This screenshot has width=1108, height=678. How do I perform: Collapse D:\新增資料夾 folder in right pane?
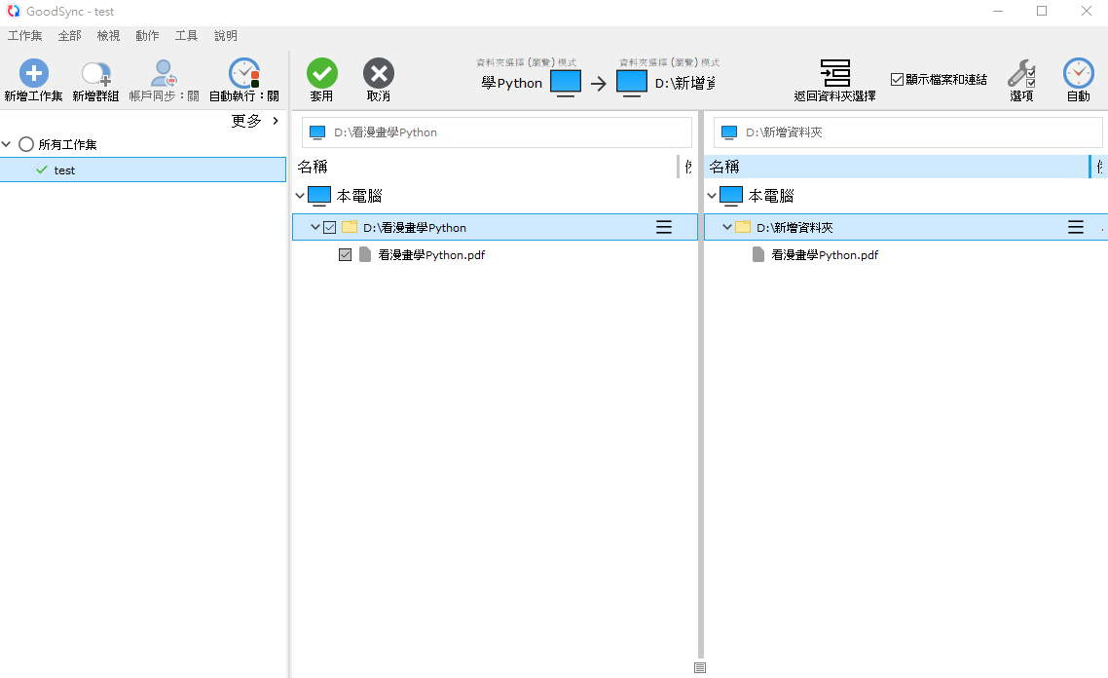point(726,228)
